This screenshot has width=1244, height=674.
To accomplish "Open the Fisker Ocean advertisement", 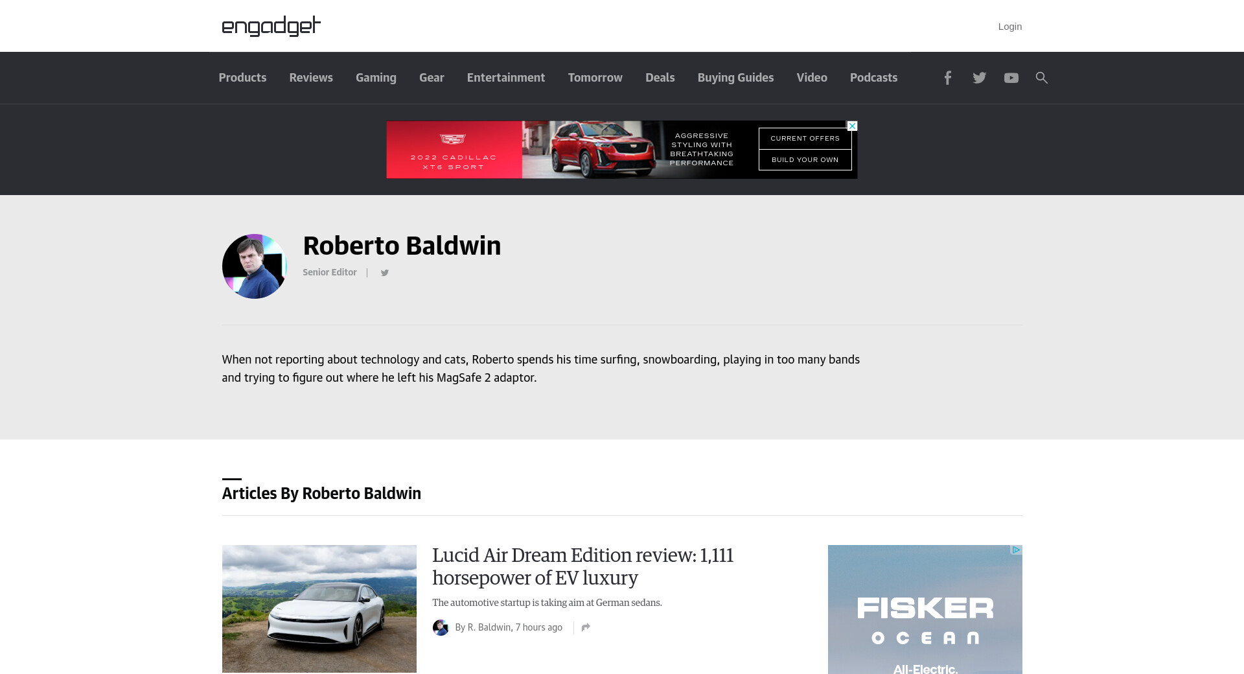I will pos(925,609).
